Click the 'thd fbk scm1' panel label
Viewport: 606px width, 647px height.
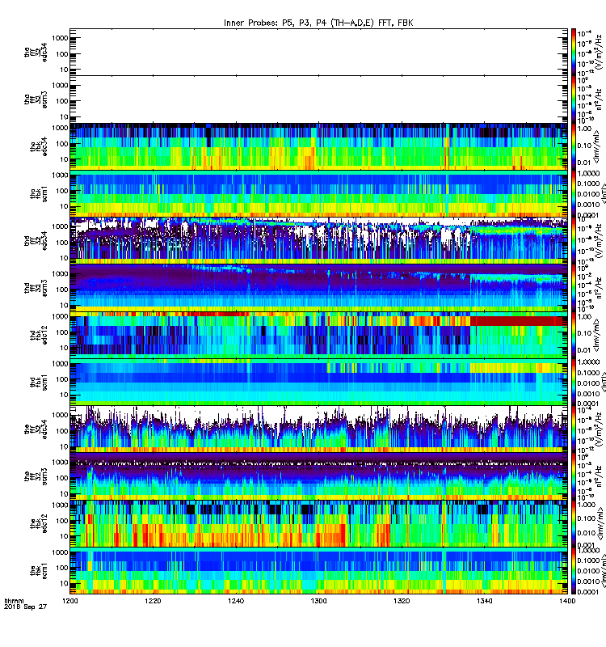pyautogui.click(x=38, y=382)
